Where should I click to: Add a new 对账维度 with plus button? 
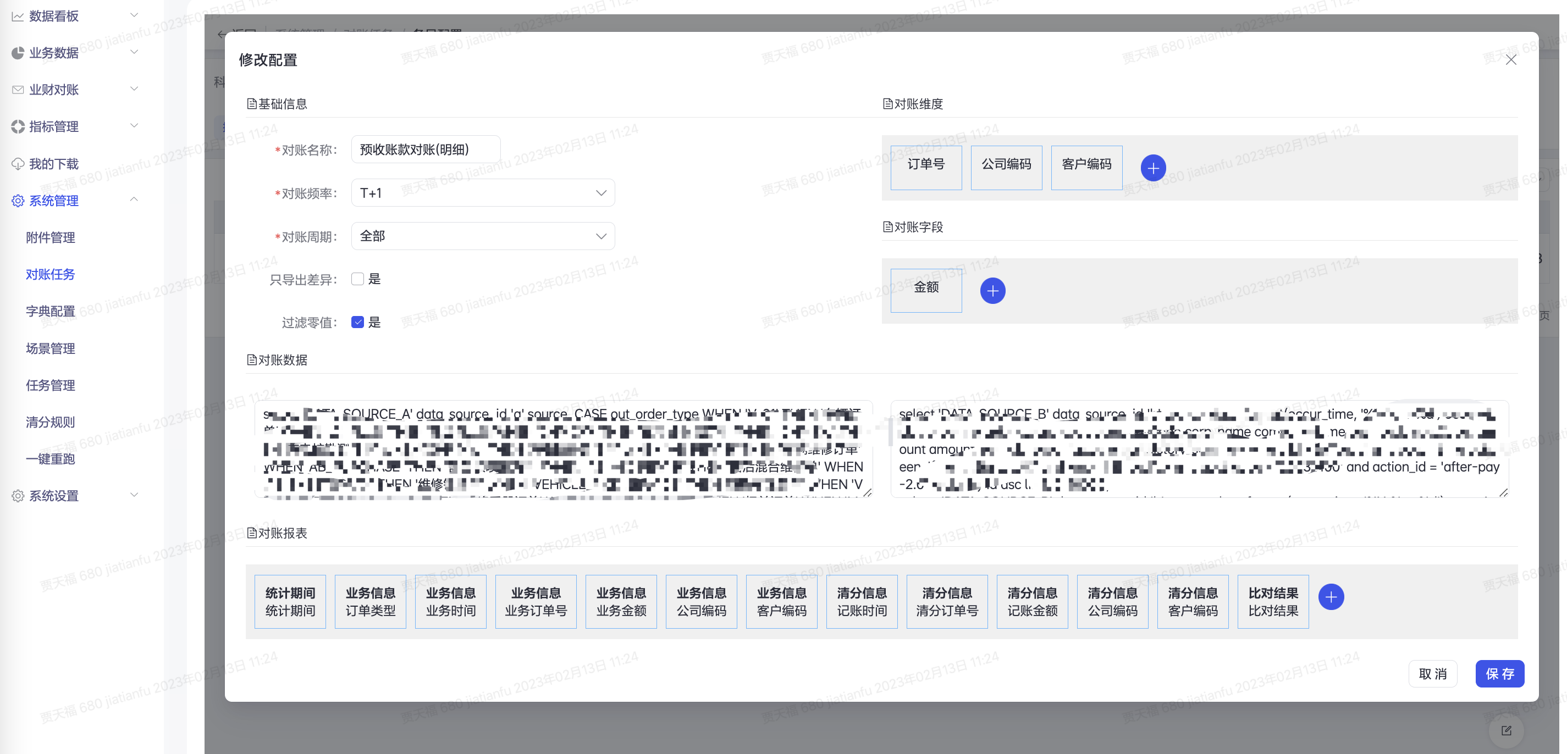tap(1153, 168)
